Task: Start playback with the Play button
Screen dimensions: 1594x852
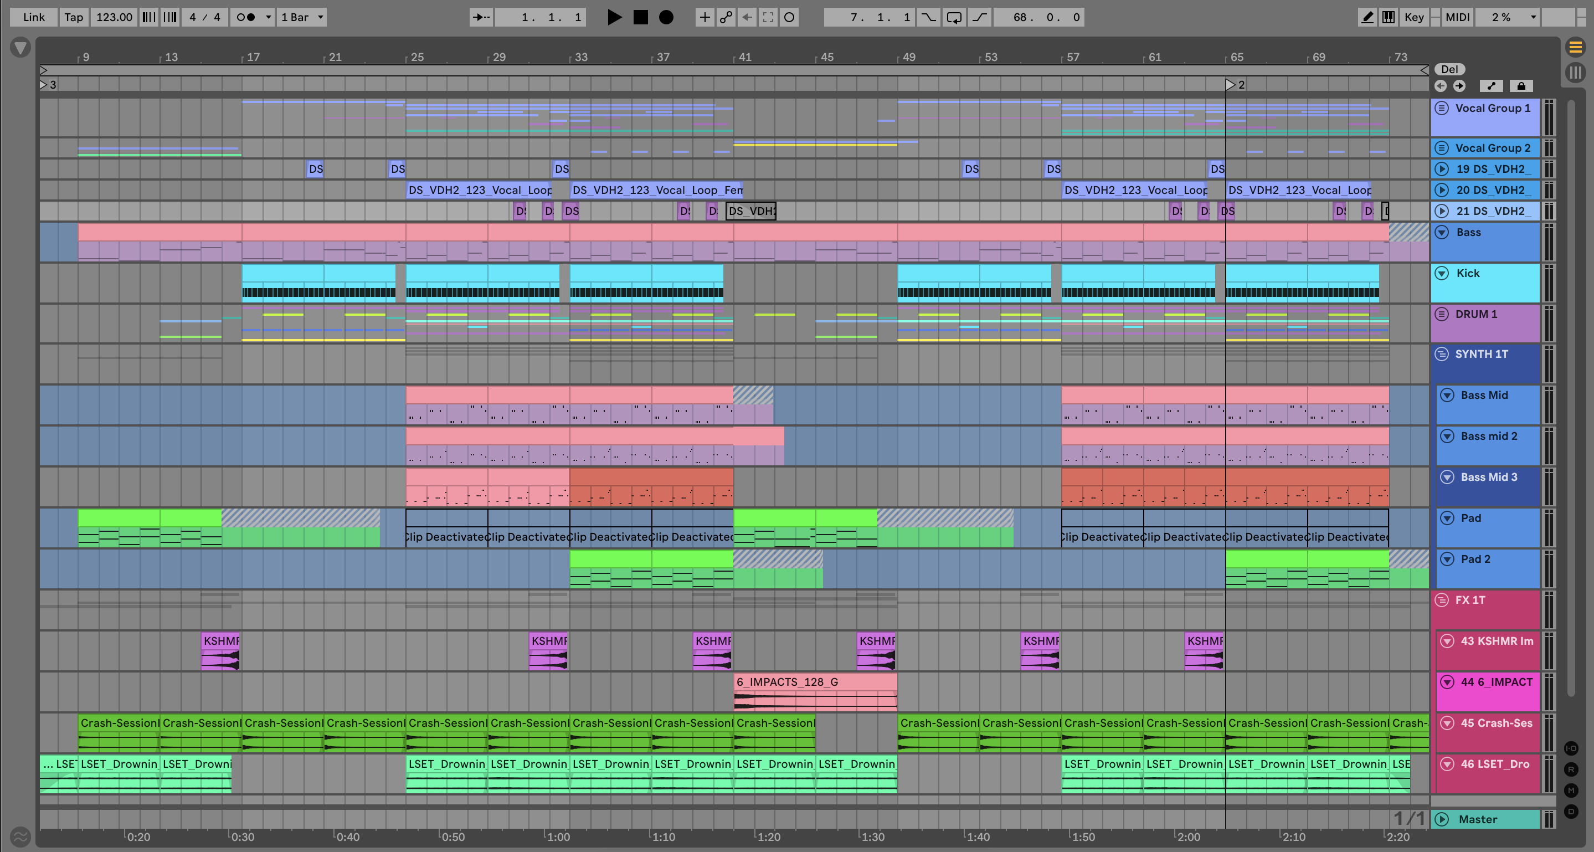Action: (x=614, y=17)
